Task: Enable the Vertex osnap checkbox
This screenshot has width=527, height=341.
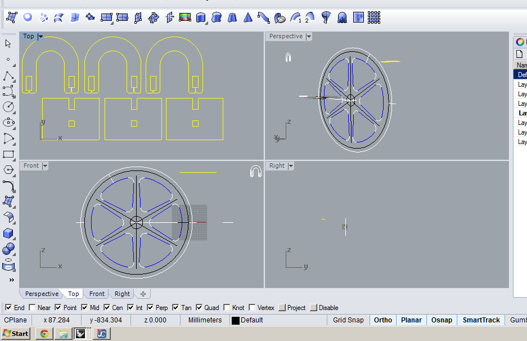Action: (252, 307)
